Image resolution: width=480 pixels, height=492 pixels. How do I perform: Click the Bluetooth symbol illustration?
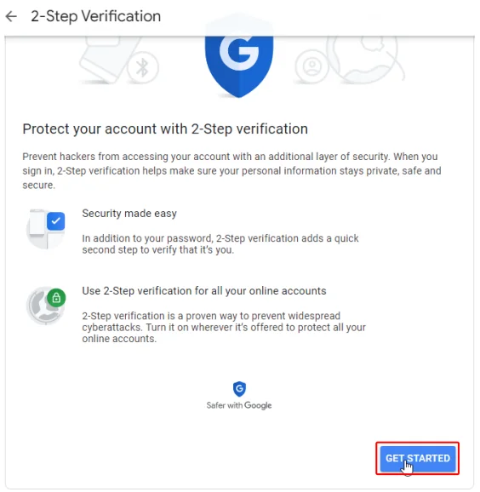[143, 67]
